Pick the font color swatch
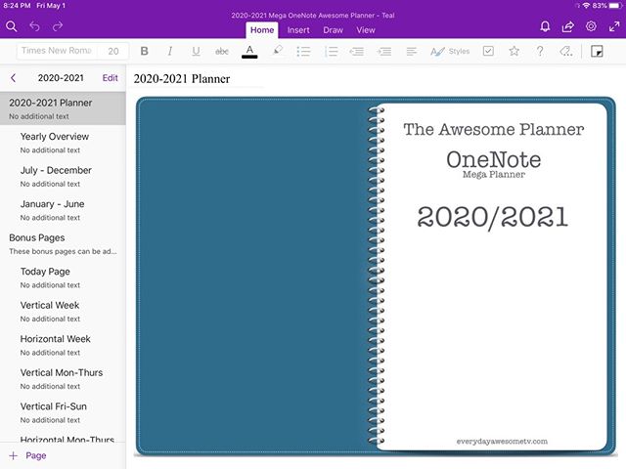 tap(249, 52)
